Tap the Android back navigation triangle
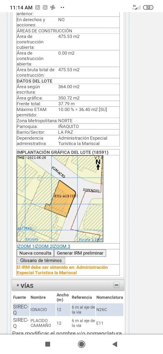Viewport: 163px width, 354px height. pyautogui.click(x=115, y=344)
